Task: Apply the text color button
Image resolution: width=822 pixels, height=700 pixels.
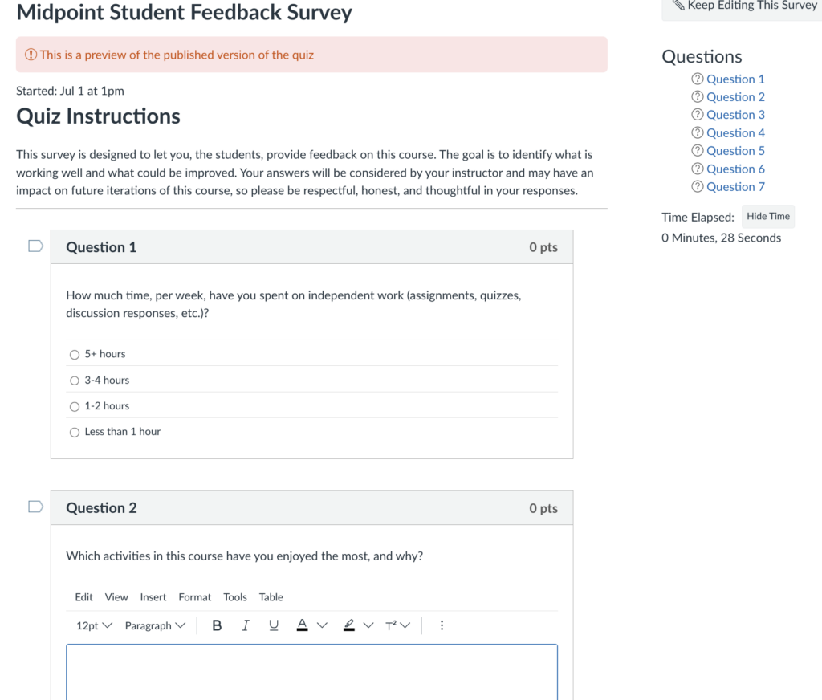Action: [x=302, y=625]
